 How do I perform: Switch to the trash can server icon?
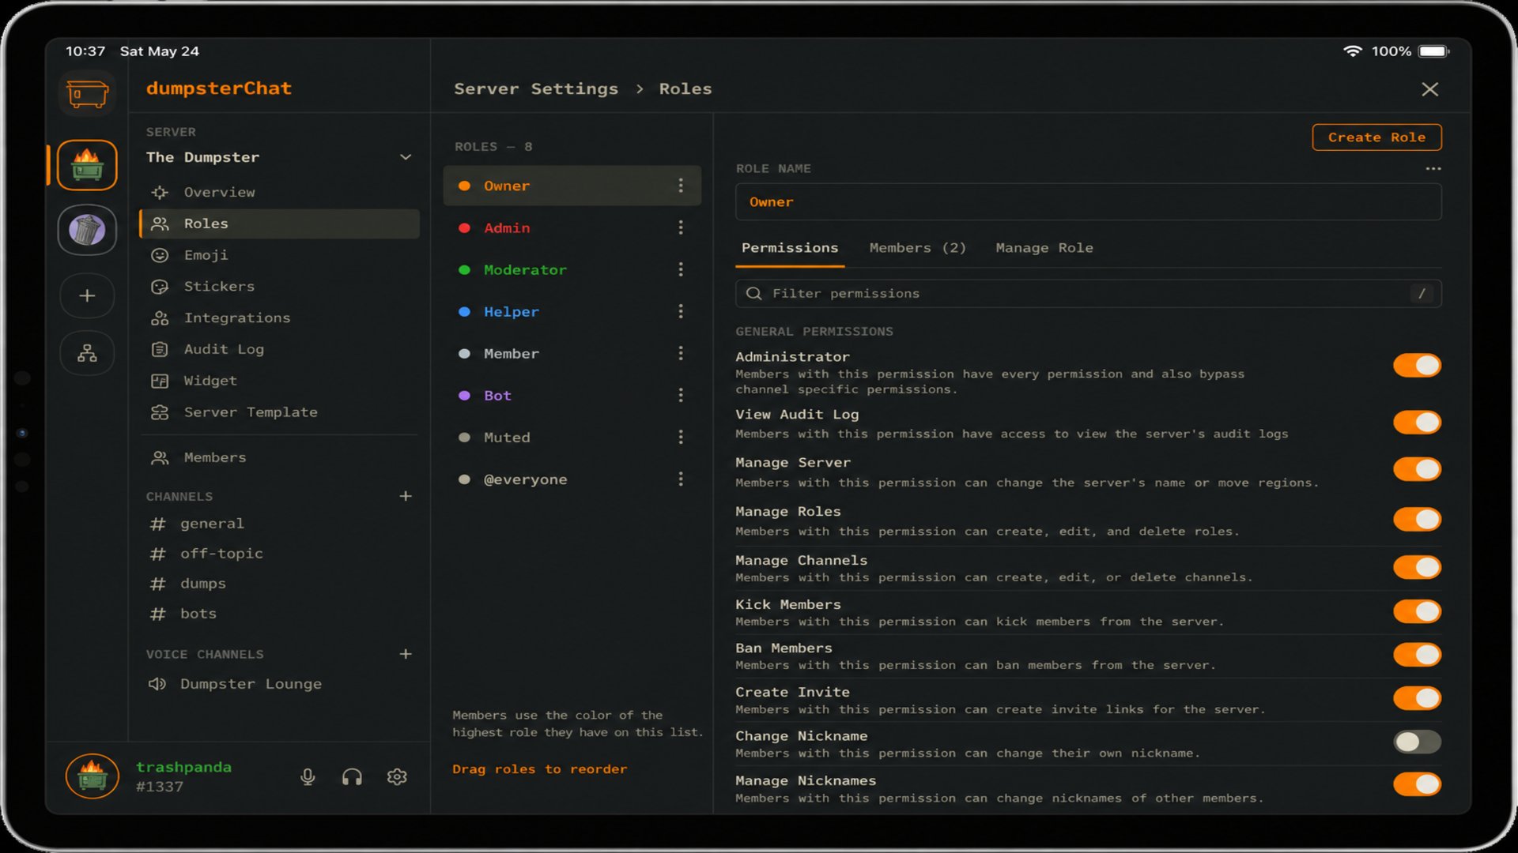click(87, 230)
